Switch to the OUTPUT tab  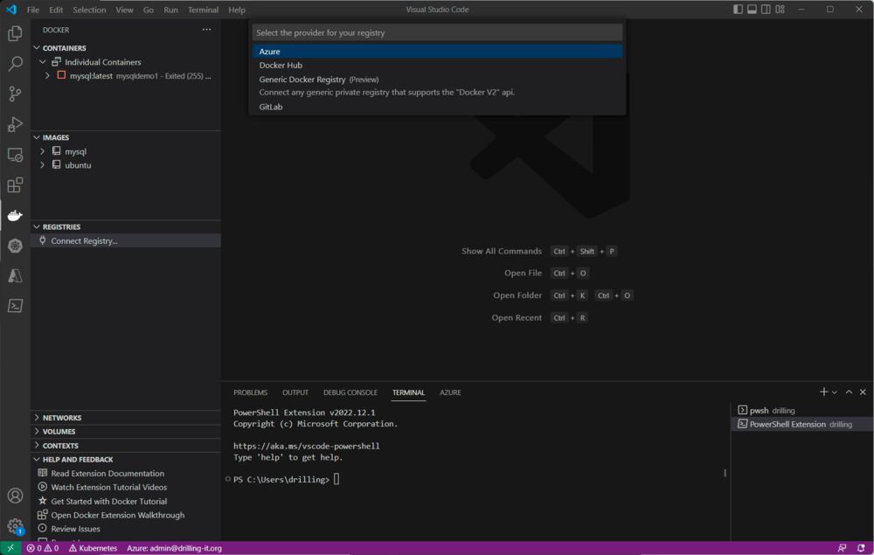pos(295,392)
